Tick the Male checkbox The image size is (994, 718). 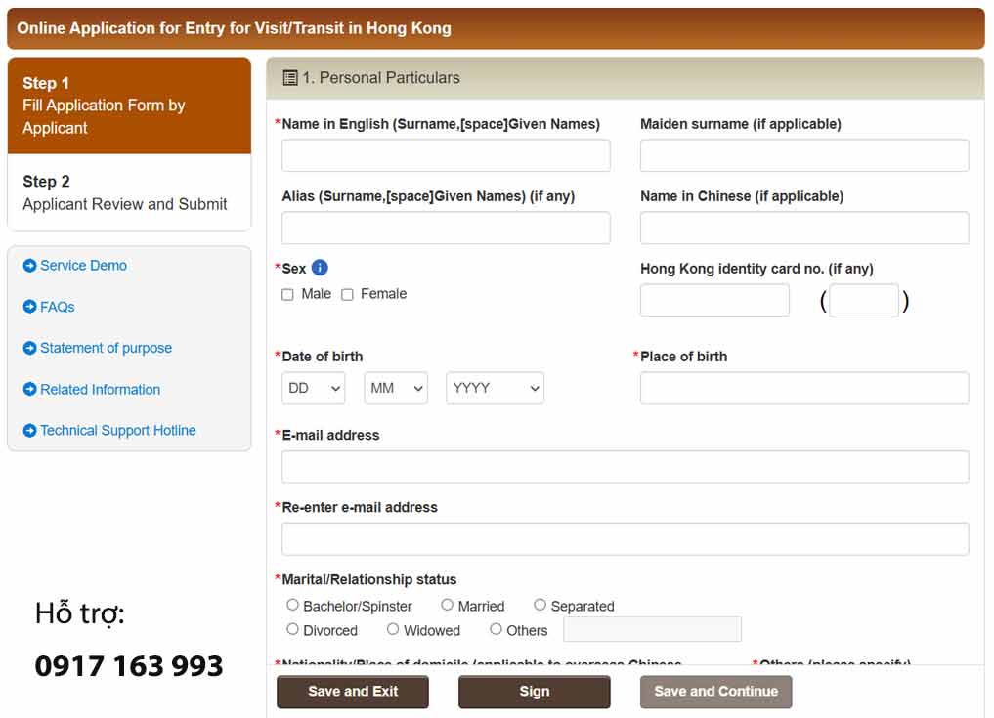pos(287,294)
